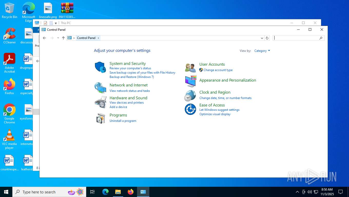Click Add a device link
The image size is (349, 197).
pyautogui.click(x=118, y=107)
